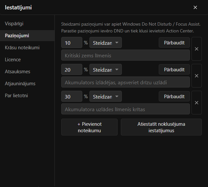
Task: Click the 20 percent threshold field
Action: 72,70
